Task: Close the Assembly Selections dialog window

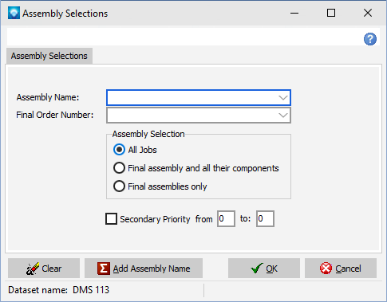Action: pyautogui.click(x=368, y=13)
